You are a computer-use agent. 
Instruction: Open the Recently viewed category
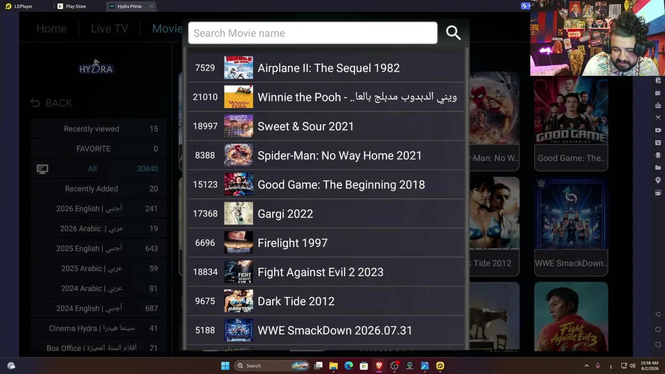click(x=99, y=129)
